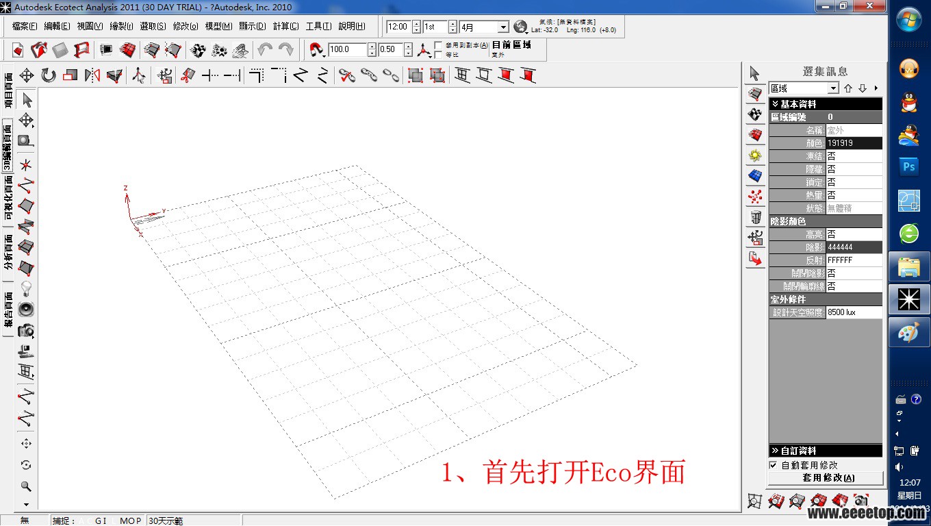Select the arrow pointer tool in left toolbar
931x526 pixels.
point(27,100)
